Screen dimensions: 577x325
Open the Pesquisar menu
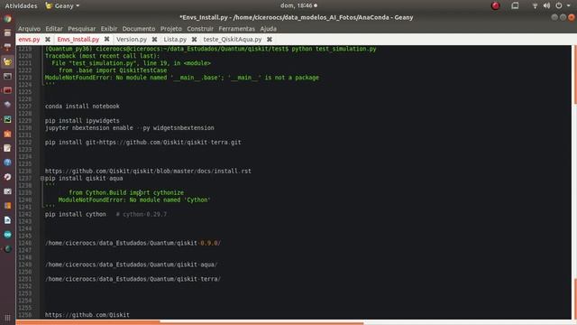82,28
